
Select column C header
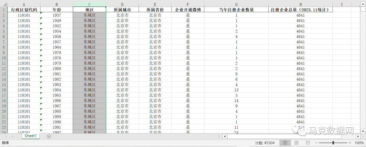[x=89, y=4]
